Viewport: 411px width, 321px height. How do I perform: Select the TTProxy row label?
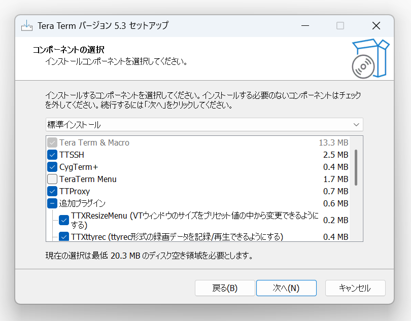[75, 191]
